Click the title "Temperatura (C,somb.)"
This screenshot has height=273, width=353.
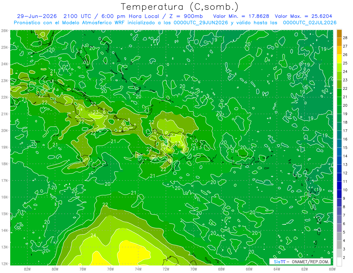(x=180, y=7)
